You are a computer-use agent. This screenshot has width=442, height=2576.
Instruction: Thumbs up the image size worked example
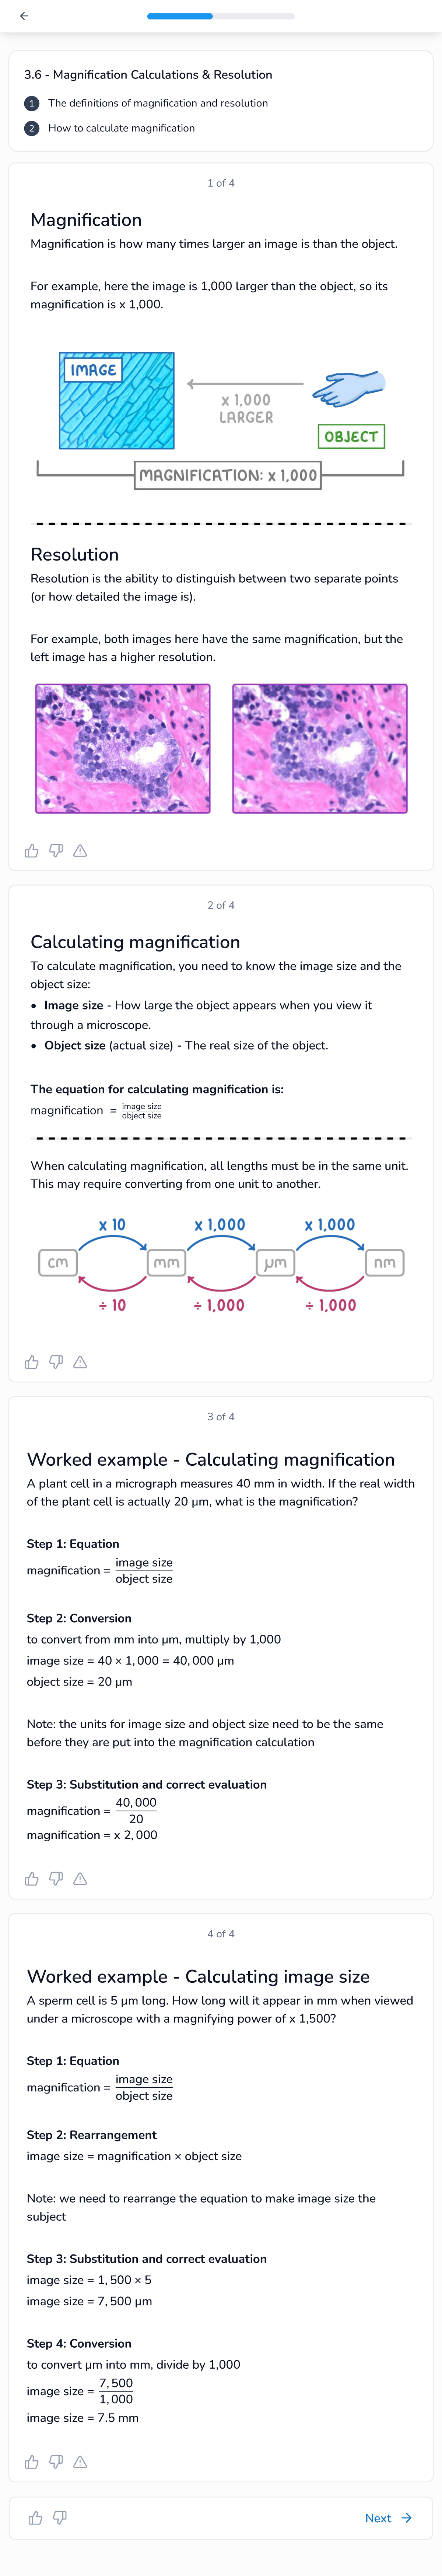click(x=32, y=2462)
